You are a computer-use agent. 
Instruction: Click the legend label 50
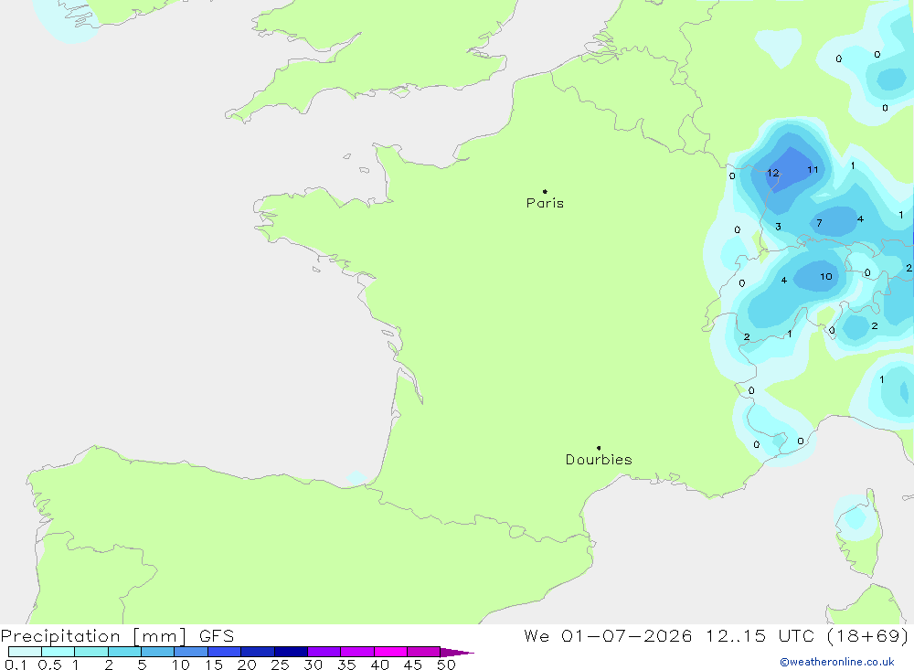click(x=446, y=665)
